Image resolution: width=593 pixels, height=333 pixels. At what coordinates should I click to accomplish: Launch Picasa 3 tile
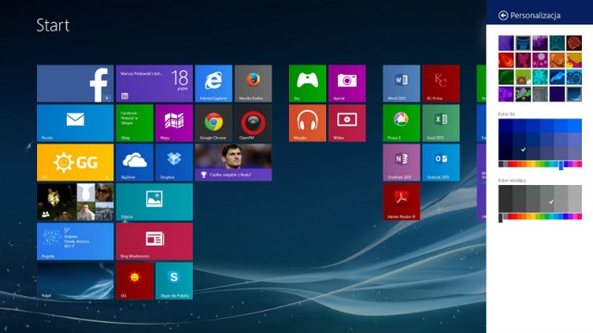(401, 123)
